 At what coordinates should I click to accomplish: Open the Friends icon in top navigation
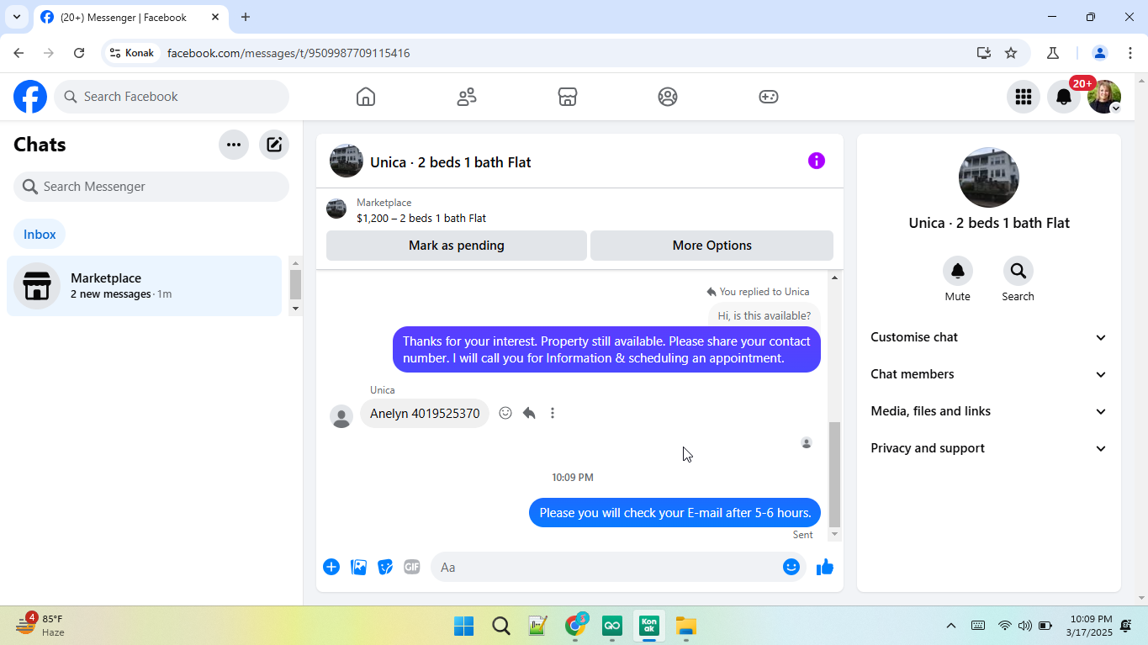pyautogui.click(x=467, y=97)
